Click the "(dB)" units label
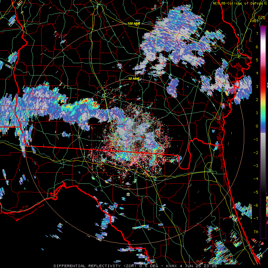This screenshot has width=268, height=268. [254, 21]
